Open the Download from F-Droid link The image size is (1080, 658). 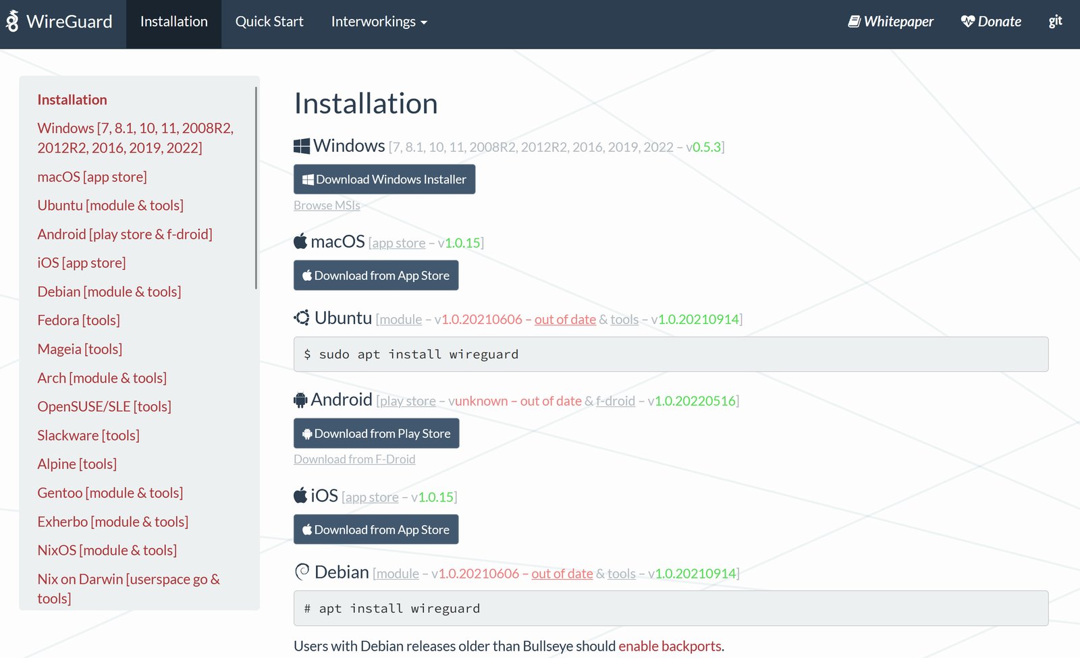click(354, 459)
